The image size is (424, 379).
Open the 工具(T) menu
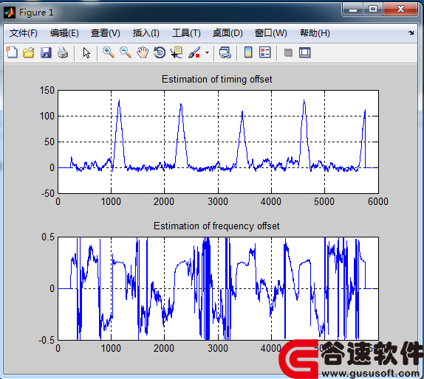pos(186,33)
